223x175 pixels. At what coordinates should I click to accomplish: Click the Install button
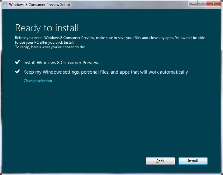(193, 161)
